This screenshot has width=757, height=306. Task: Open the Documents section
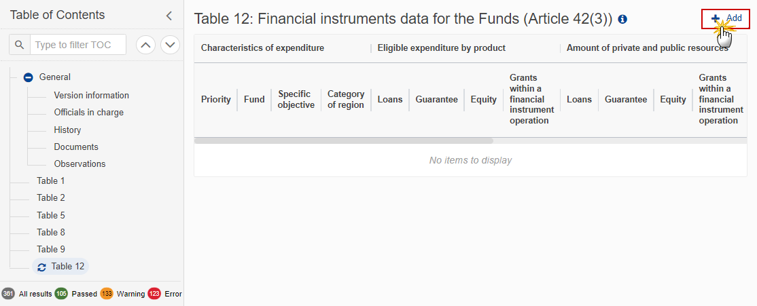coord(76,147)
